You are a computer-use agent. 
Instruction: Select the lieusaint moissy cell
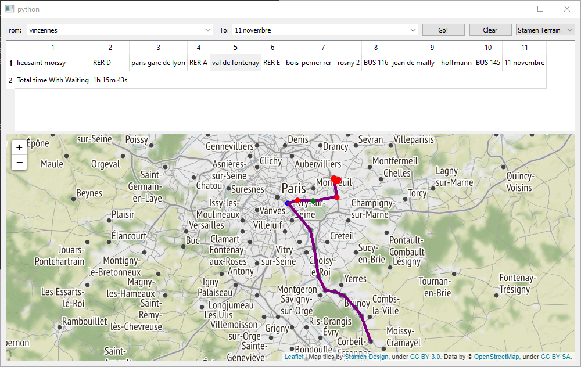(53, 63)
